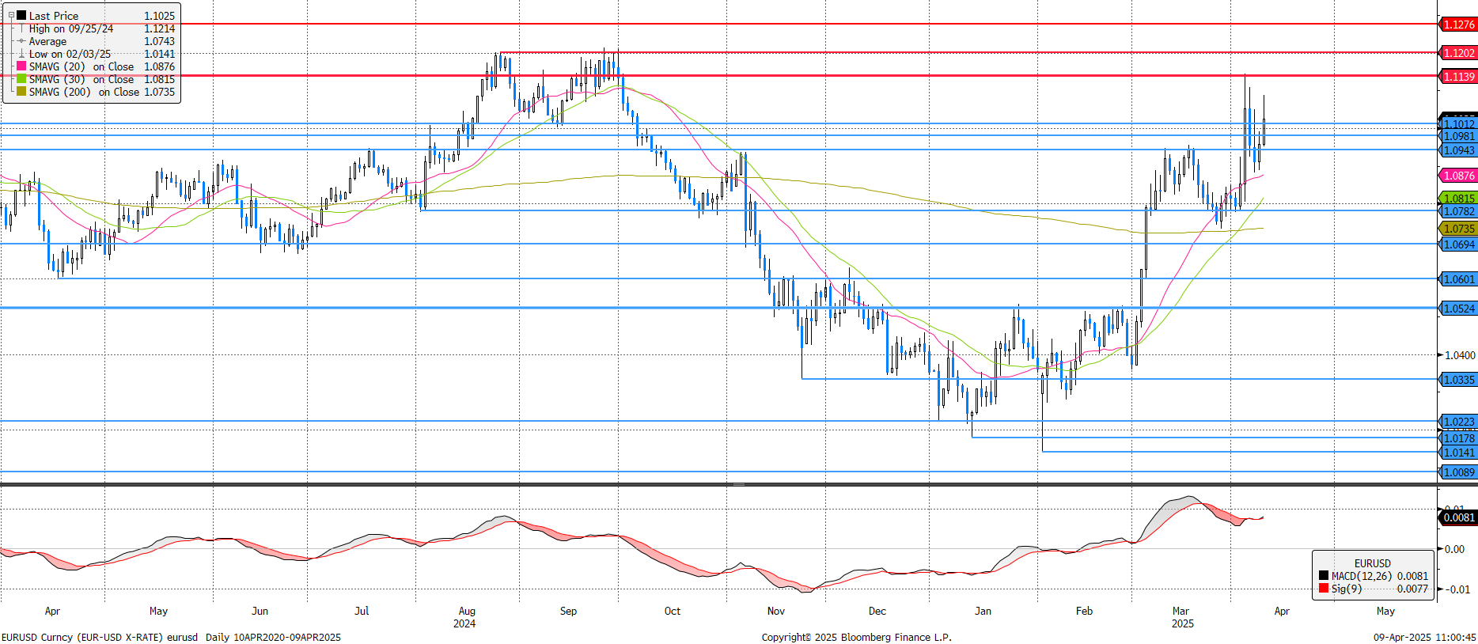This screenshot has height=644, width=1478.
Task: Click the blue 1.0335 axis price label
Action: (x=1458, y=380)
